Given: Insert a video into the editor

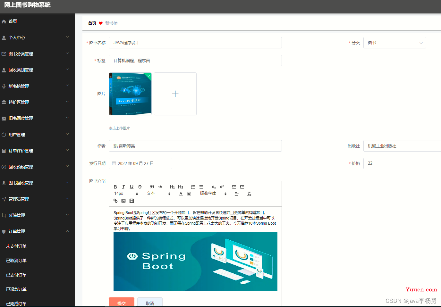Looking at the screenshot, I should pyautogui.click(x=131, y=201).
